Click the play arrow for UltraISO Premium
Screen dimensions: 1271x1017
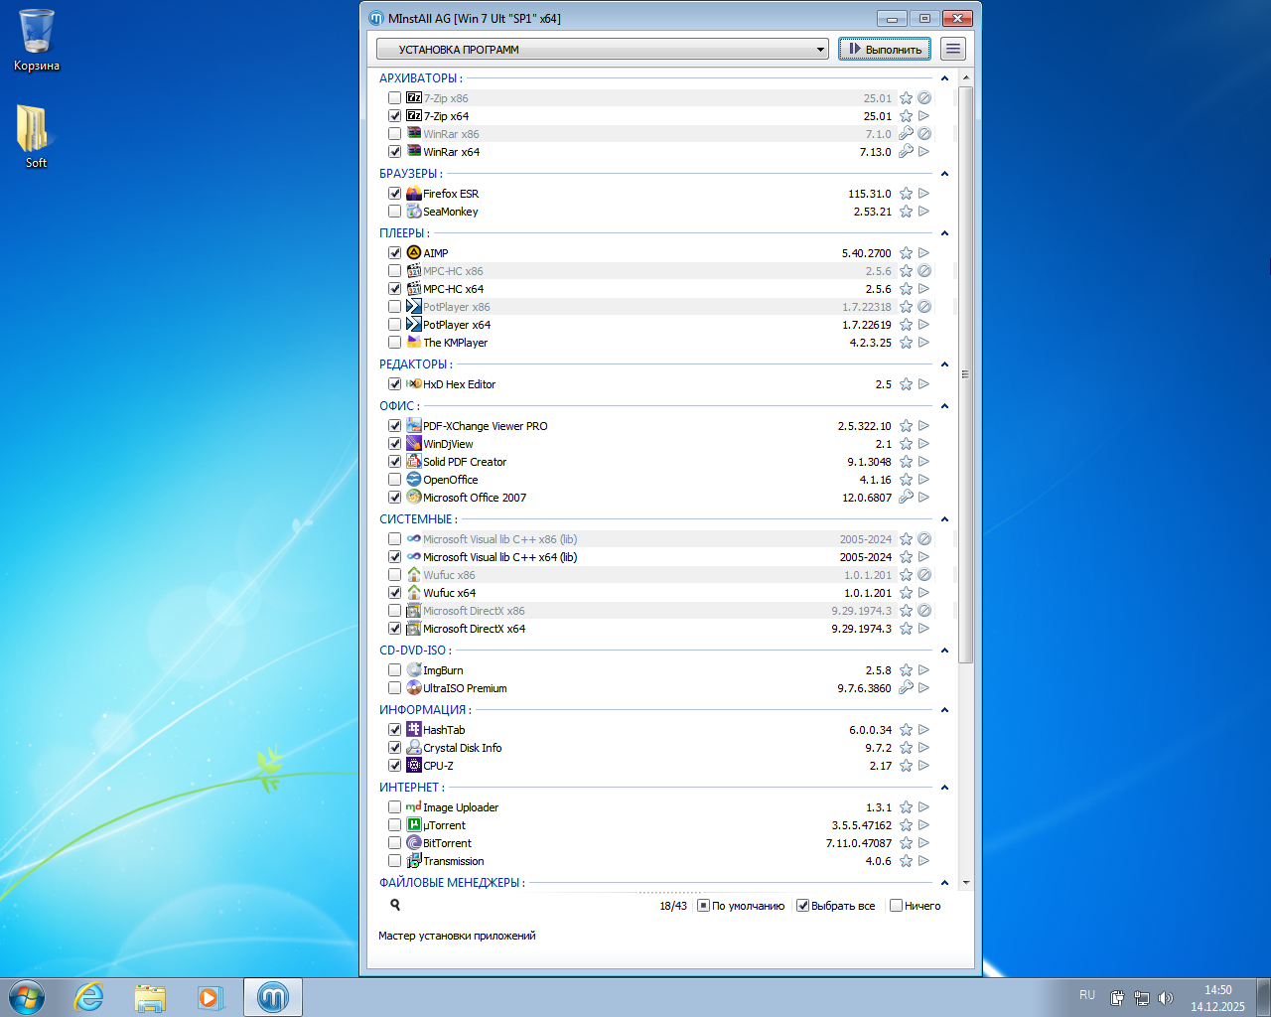(923, 688)
